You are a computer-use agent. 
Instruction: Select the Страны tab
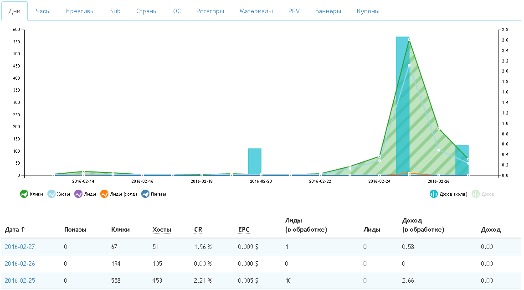point(147,11)
